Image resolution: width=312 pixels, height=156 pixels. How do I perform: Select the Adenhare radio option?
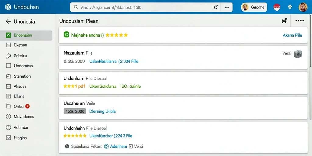106,147
